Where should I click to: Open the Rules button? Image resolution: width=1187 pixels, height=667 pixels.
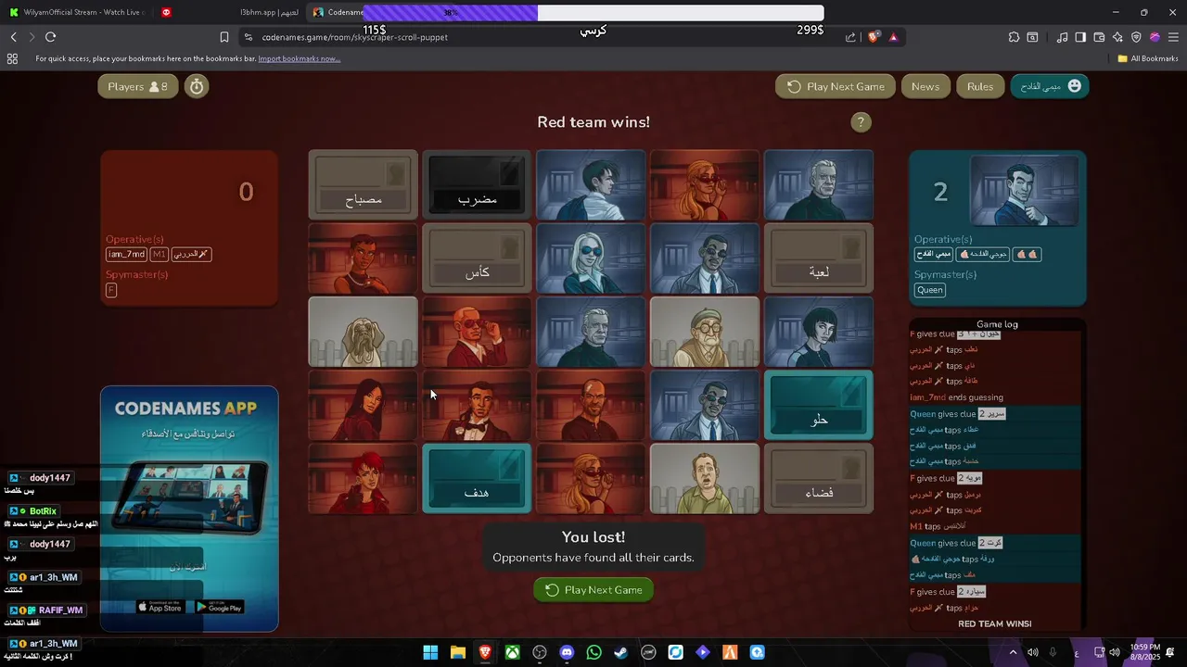coord(980,86)
